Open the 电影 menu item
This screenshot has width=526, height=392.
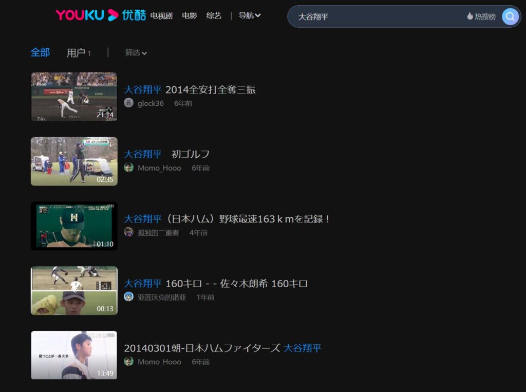pyautogui.click(x=189, y=15)
